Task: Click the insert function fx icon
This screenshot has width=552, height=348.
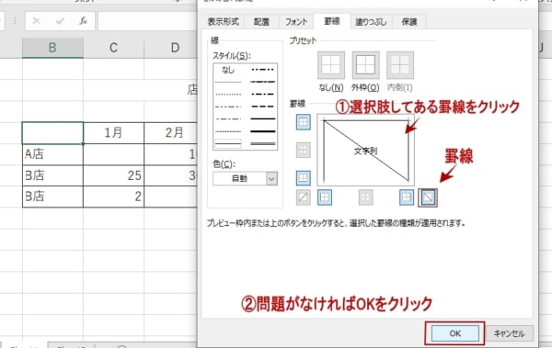Action: [x=83, y=21]
